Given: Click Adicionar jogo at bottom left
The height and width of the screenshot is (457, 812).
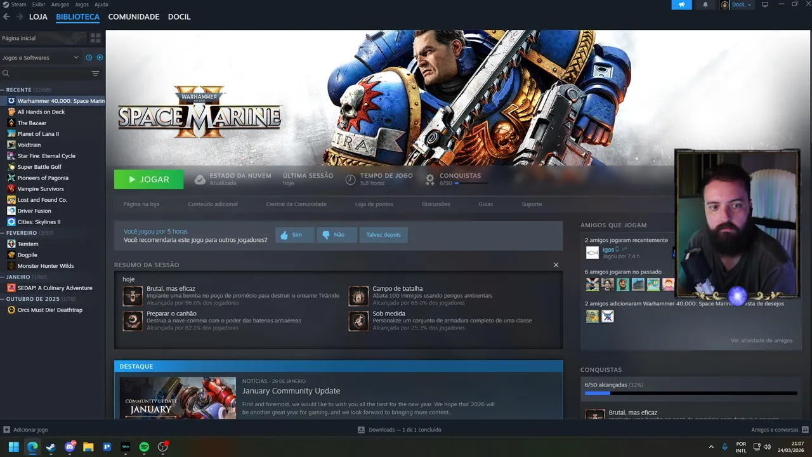Looking at the screenshot, I should tap(25, 430).
